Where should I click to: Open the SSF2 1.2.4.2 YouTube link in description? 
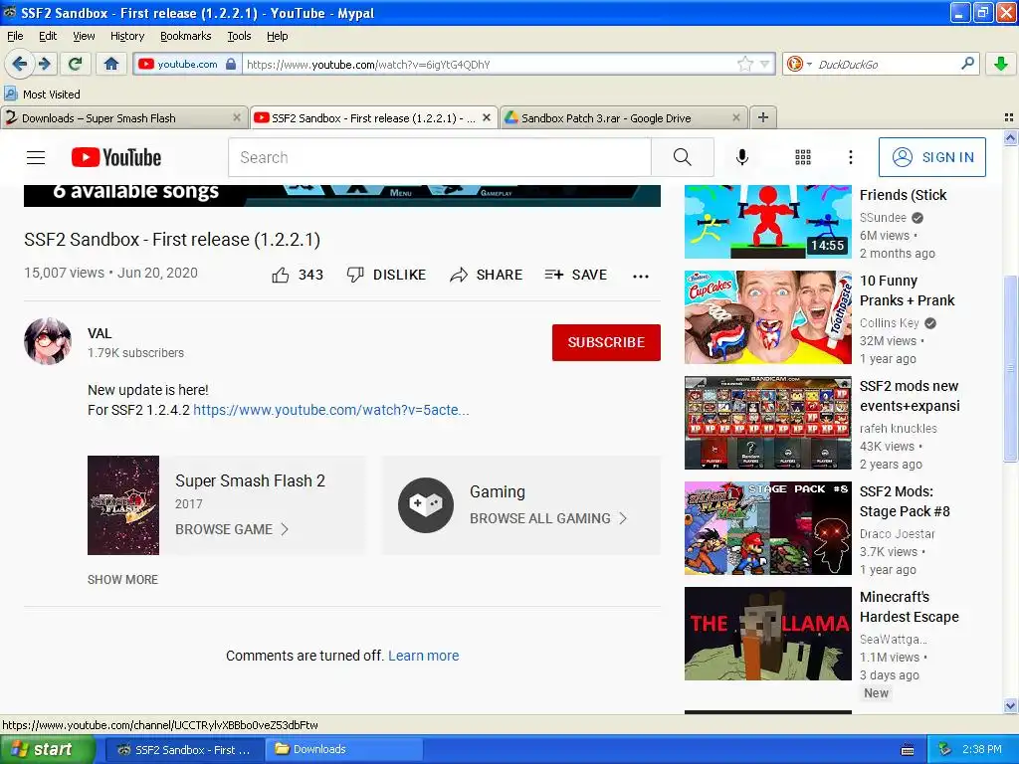point(331,410)
